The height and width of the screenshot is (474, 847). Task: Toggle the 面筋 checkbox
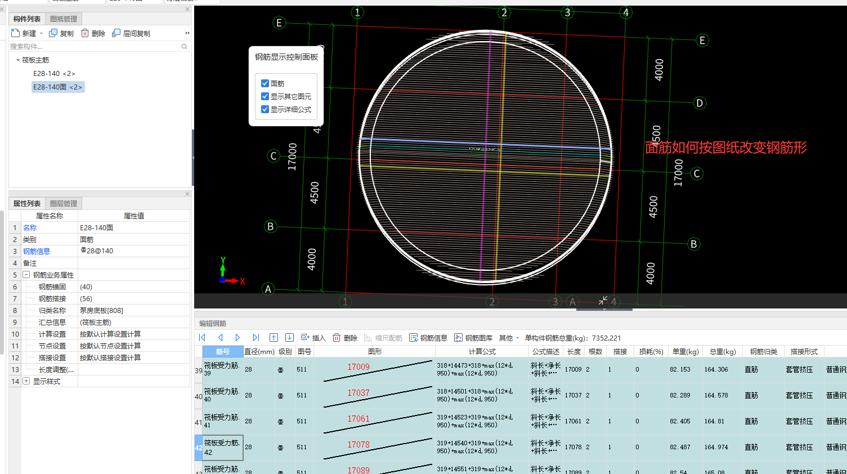(x=265, y=83)
